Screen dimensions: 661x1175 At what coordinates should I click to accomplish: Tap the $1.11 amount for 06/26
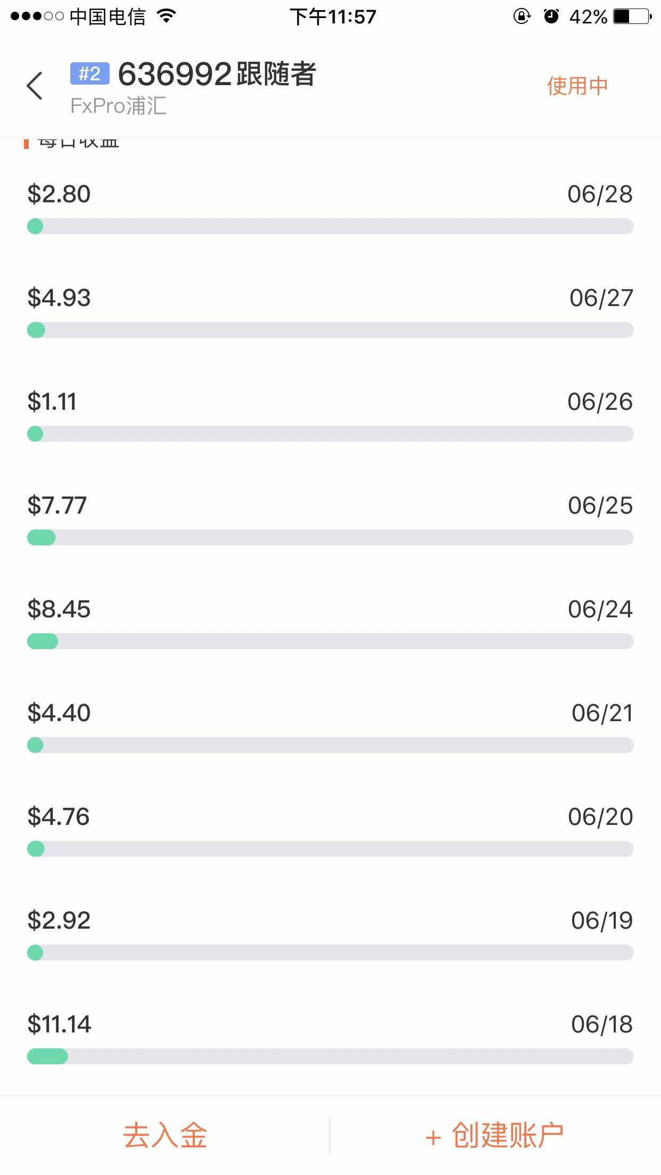(52, 402)
